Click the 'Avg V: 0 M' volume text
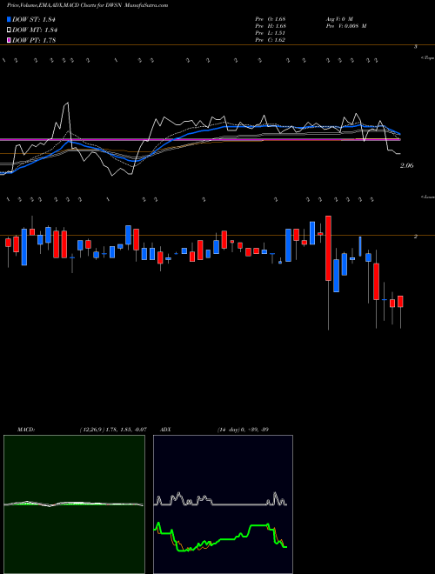This screenshot has width=435, height=574. coord(338,18)
